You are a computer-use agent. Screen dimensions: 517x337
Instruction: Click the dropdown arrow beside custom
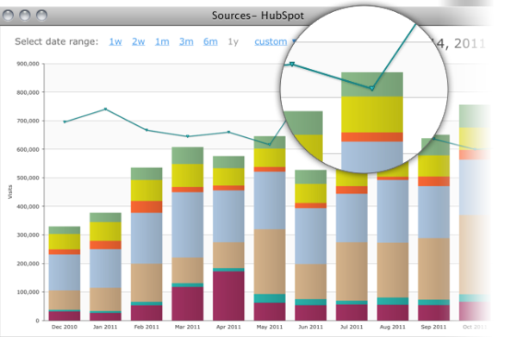point(294,41)
